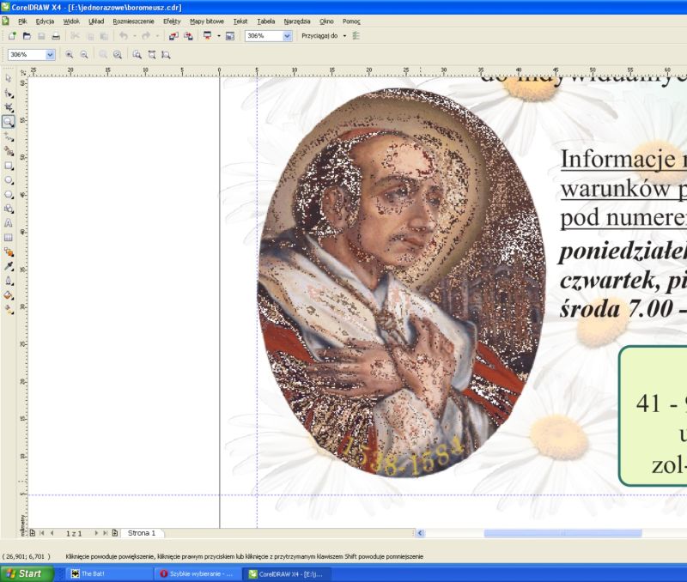
Task: Click the Open file folder icon
Action: coord(27,36)
